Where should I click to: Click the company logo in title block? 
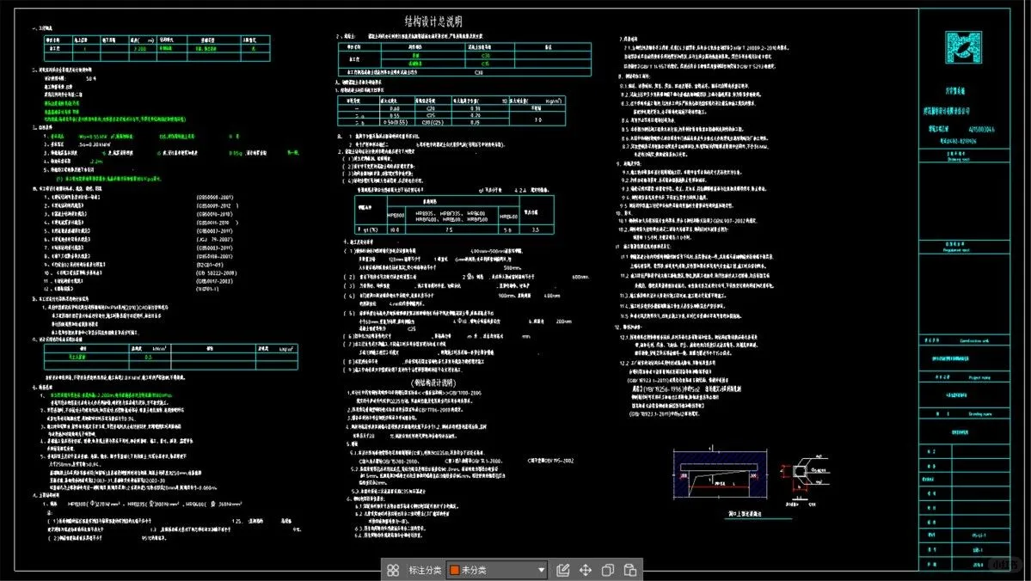(x=963, y=48)
